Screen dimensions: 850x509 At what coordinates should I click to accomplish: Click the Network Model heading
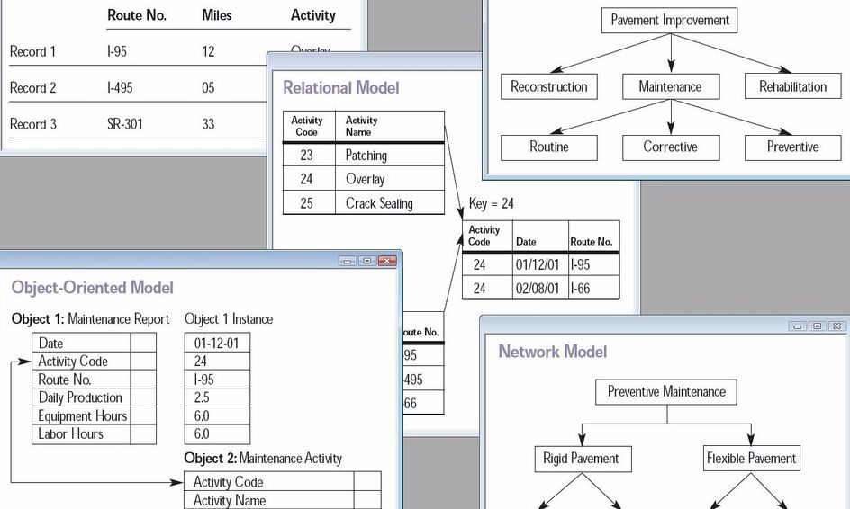pyautogui.click(x=552, y=352)
